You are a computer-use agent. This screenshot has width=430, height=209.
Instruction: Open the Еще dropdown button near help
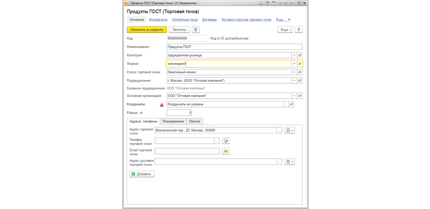click(x=285, y=29)
